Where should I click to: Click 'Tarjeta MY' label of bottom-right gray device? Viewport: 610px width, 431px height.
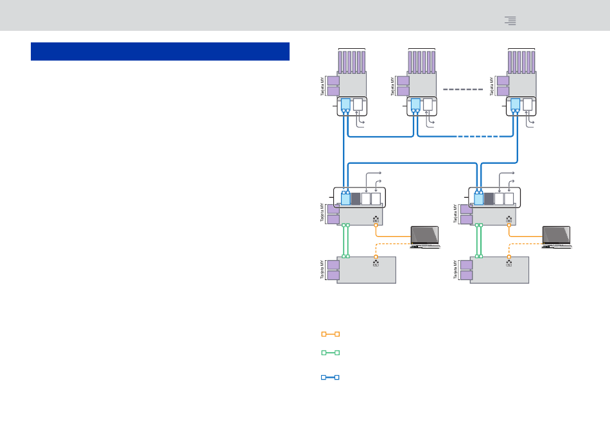point(455,270)
